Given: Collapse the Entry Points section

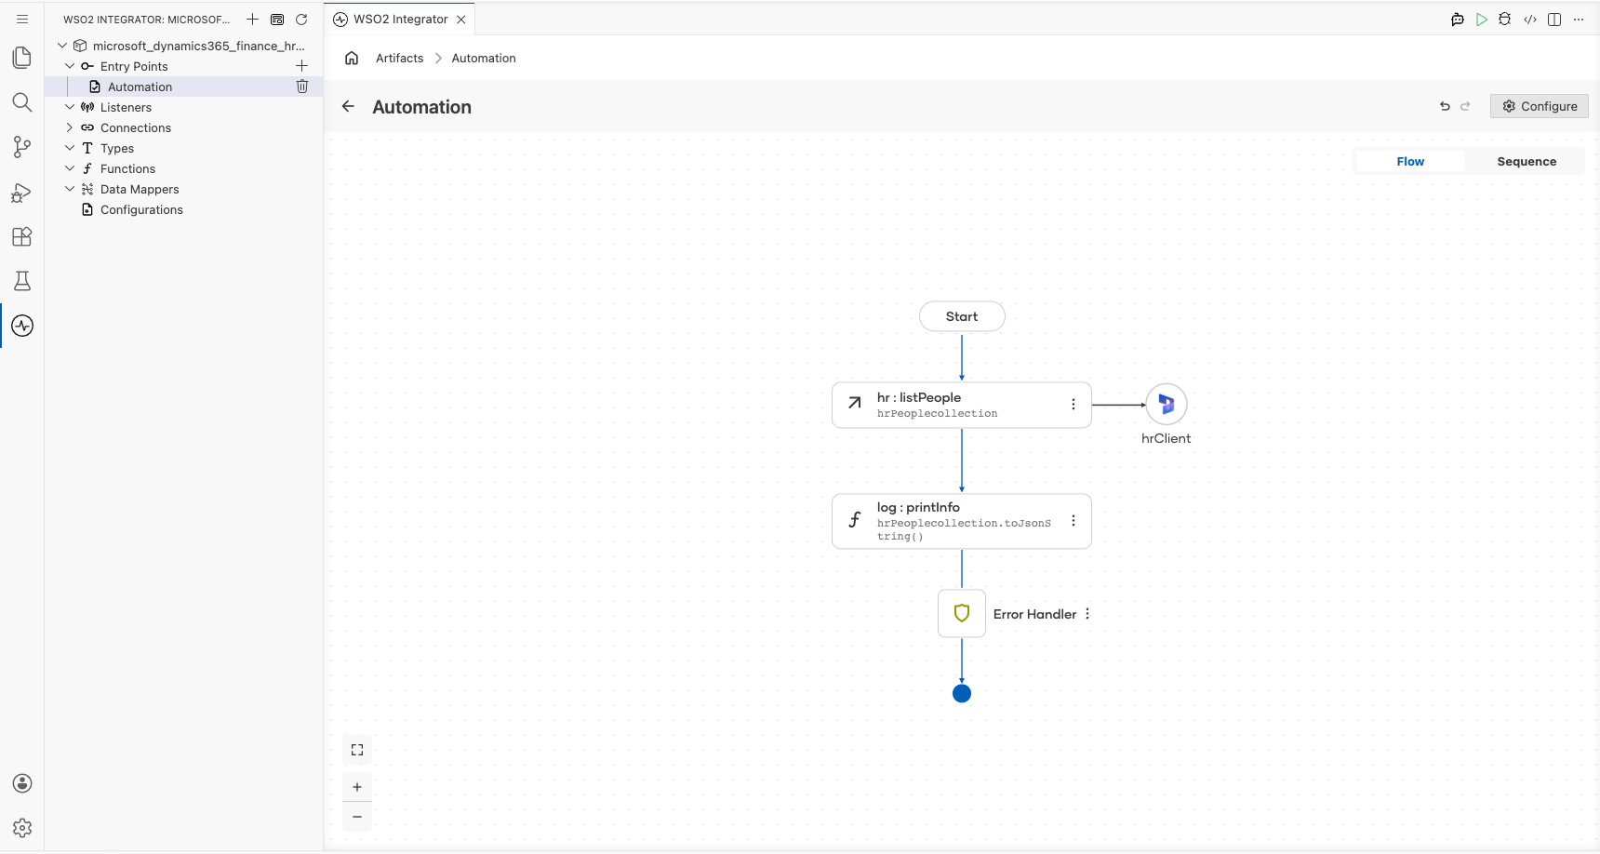Looking at the screenshot, I should pyautogui.click(x=70, y=66).
